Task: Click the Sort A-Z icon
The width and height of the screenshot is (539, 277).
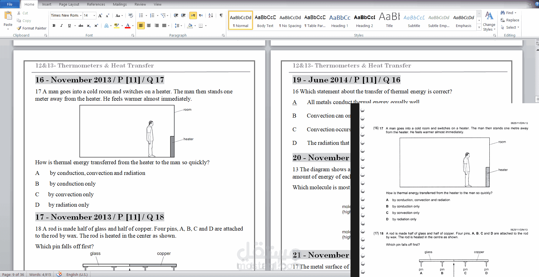Action: tap(210, 15)
